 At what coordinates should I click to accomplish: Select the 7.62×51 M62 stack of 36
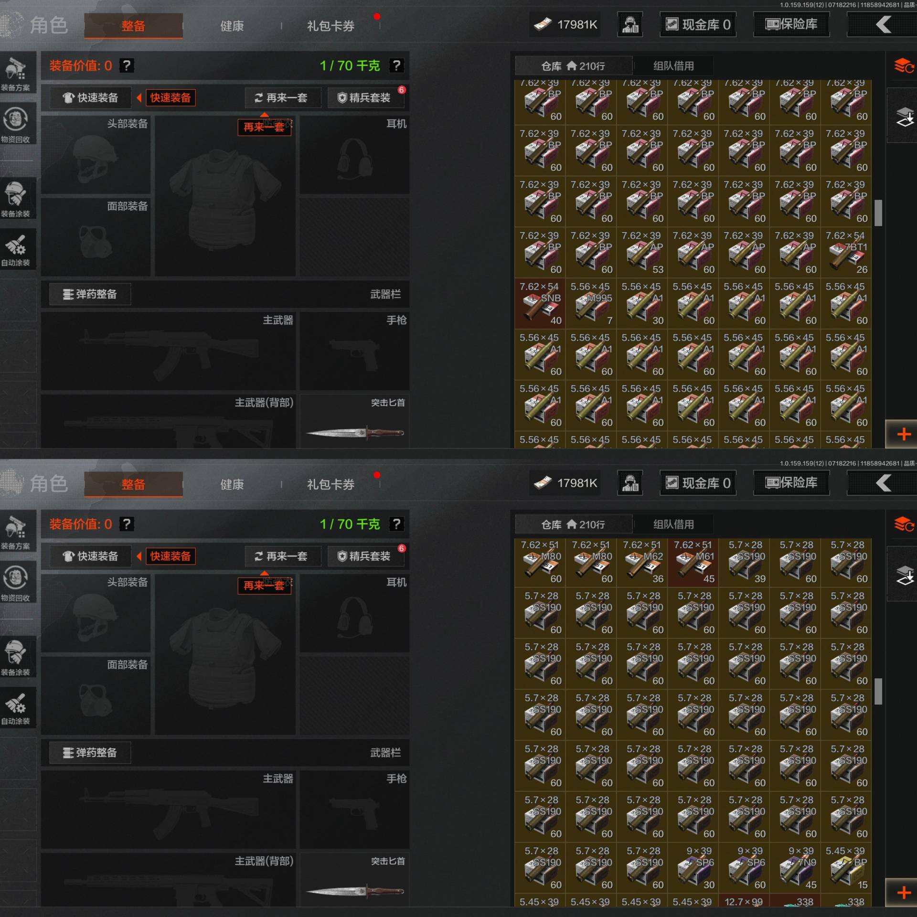click(642, 562)
